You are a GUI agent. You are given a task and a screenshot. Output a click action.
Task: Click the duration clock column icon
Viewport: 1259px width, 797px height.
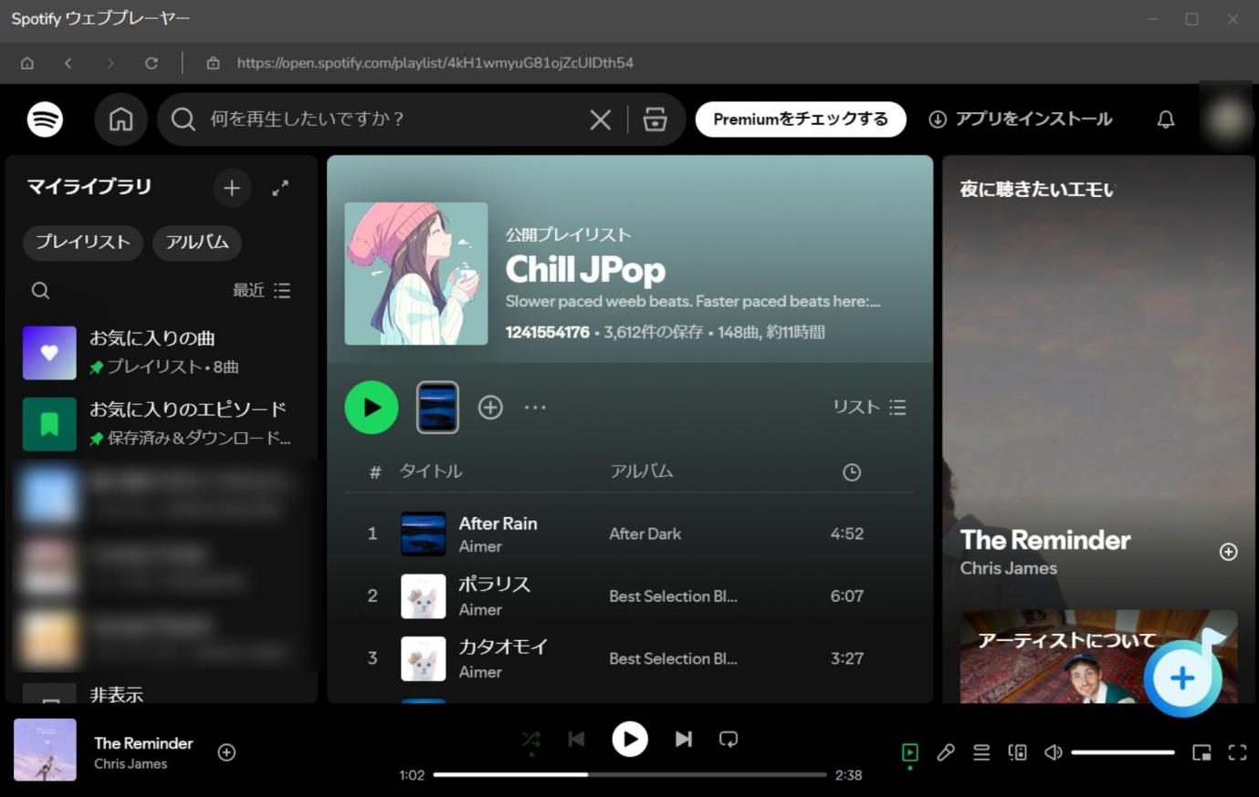click(852, 472)
